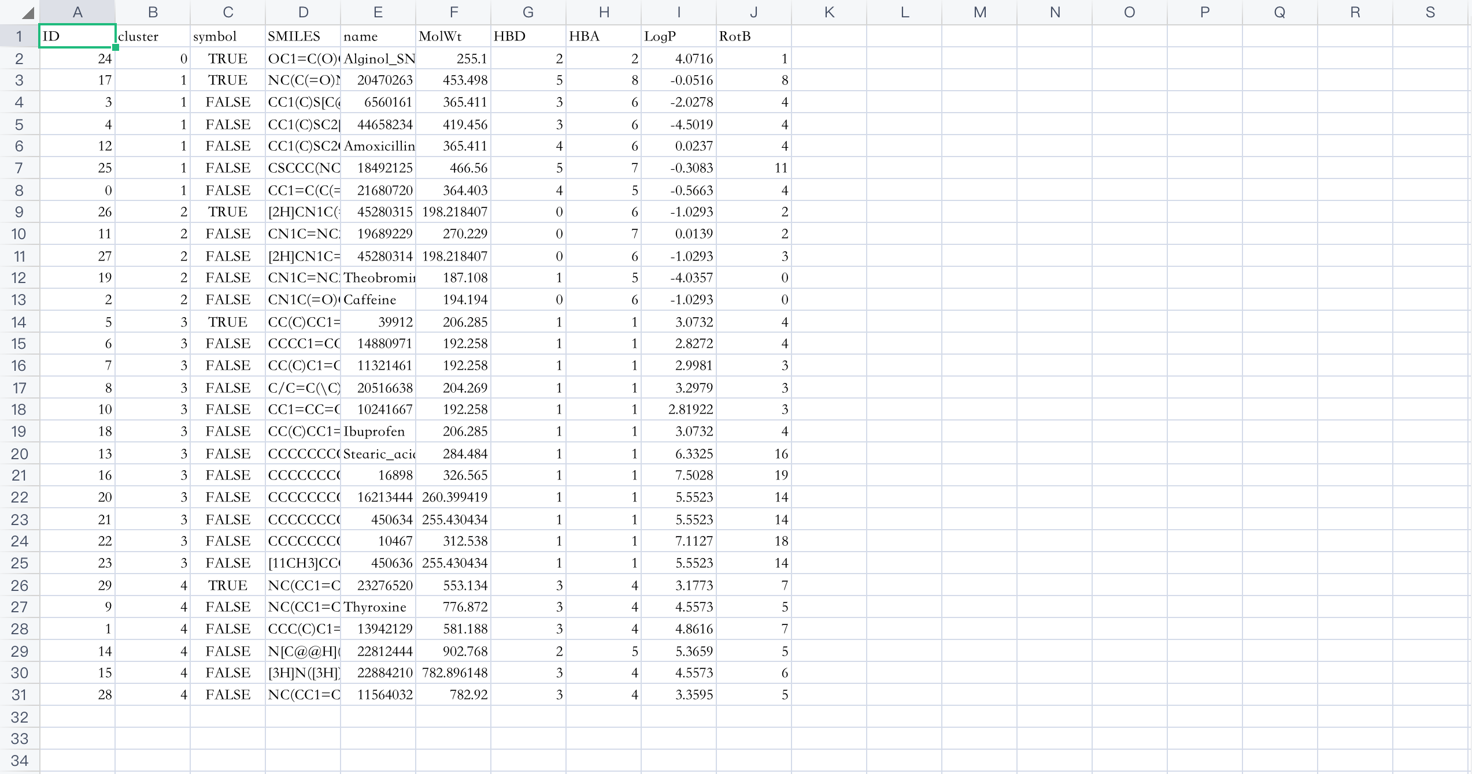The height and width of the screenshot is (774, 1472).
Task: Click the FALSE cell next to Caffeine row
Action: click(x=227, y=299)
